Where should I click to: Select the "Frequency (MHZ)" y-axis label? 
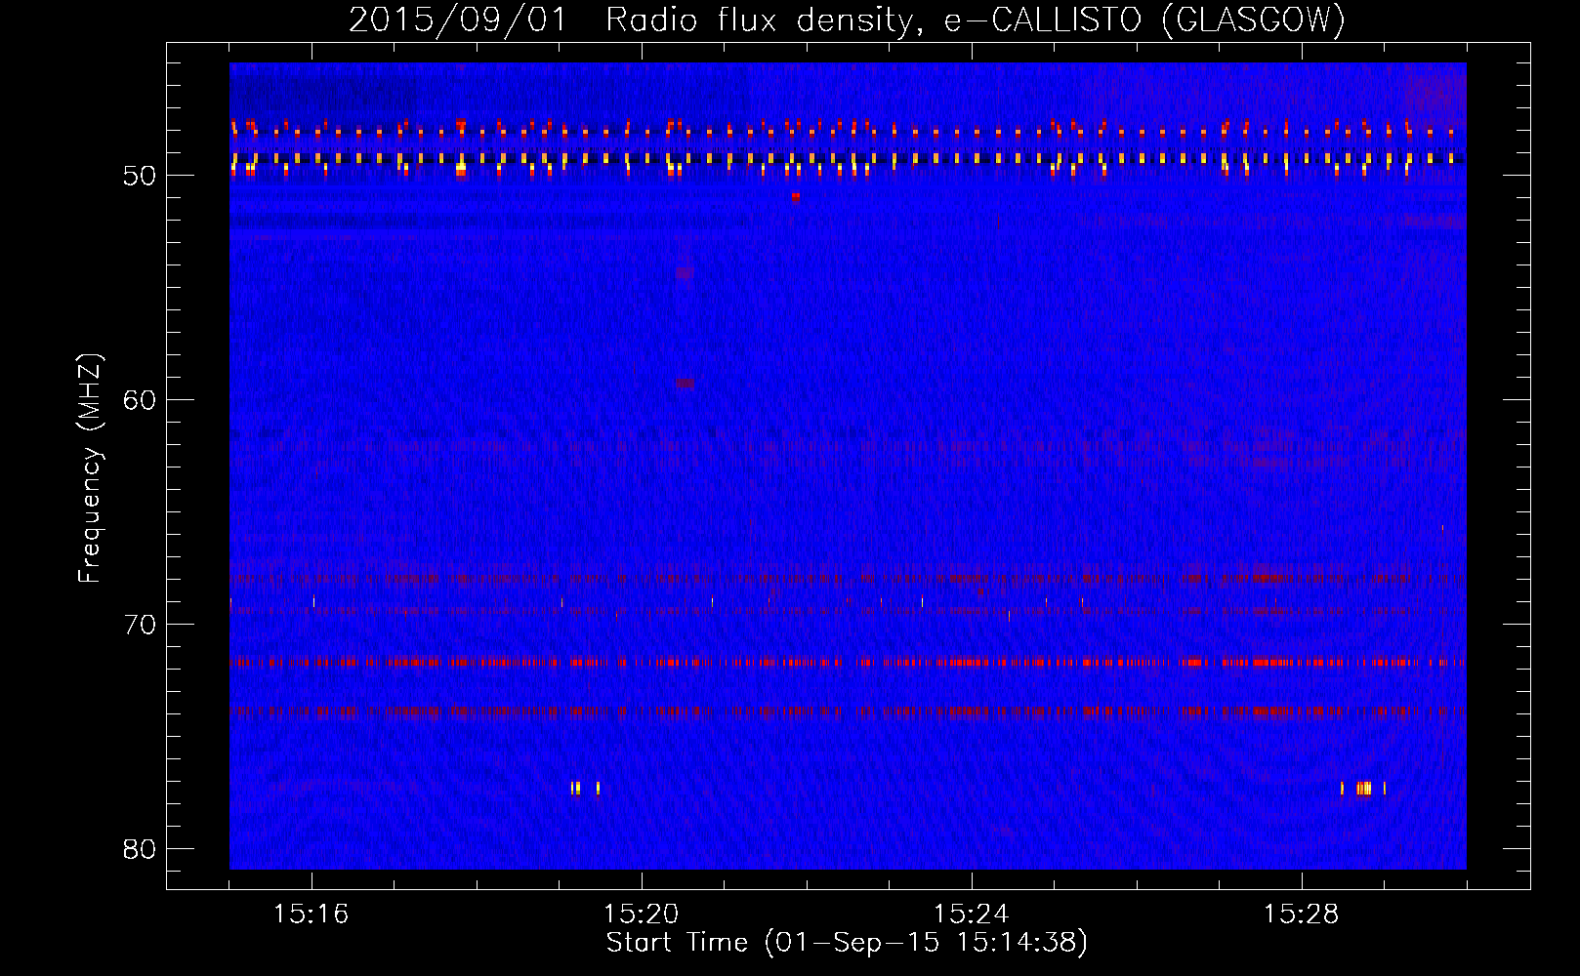(90, 468)
